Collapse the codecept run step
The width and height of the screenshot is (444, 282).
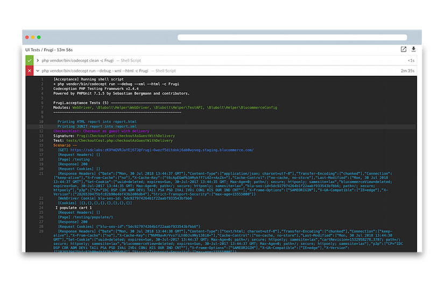(x=38, y=71)
